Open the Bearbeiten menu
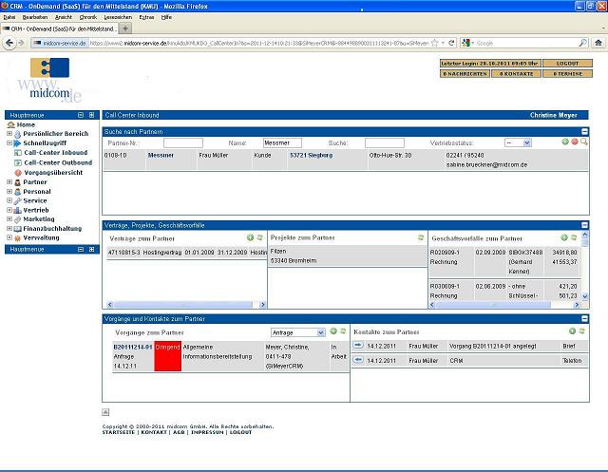This screenshot has height=472, width=608. click(x=35, y=17)
